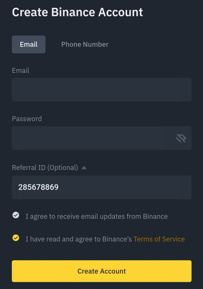Switch to the Phone Number tab

85,44
